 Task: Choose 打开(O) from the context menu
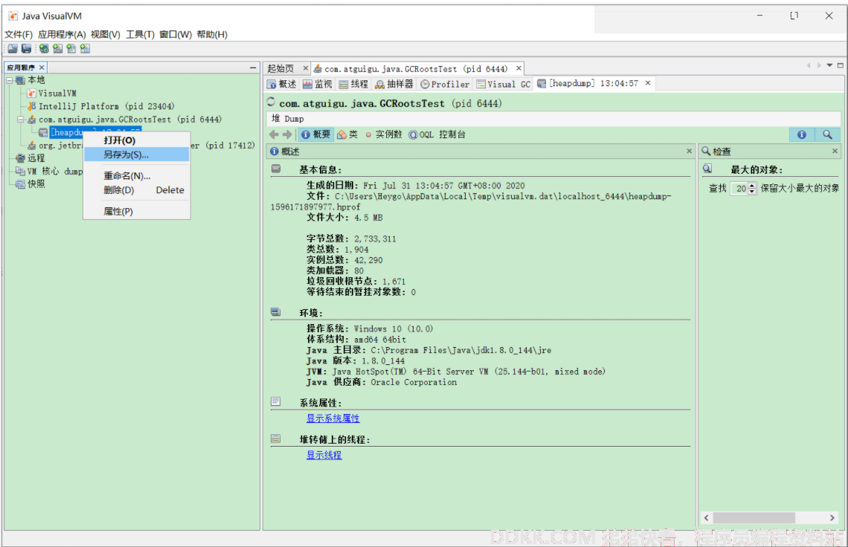137,140
